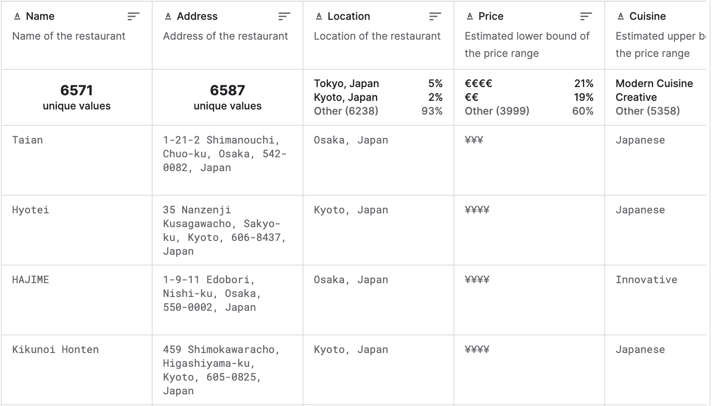Select the Innovative cuisine cell
Screen dimensions: 713x406
point(655,300)
